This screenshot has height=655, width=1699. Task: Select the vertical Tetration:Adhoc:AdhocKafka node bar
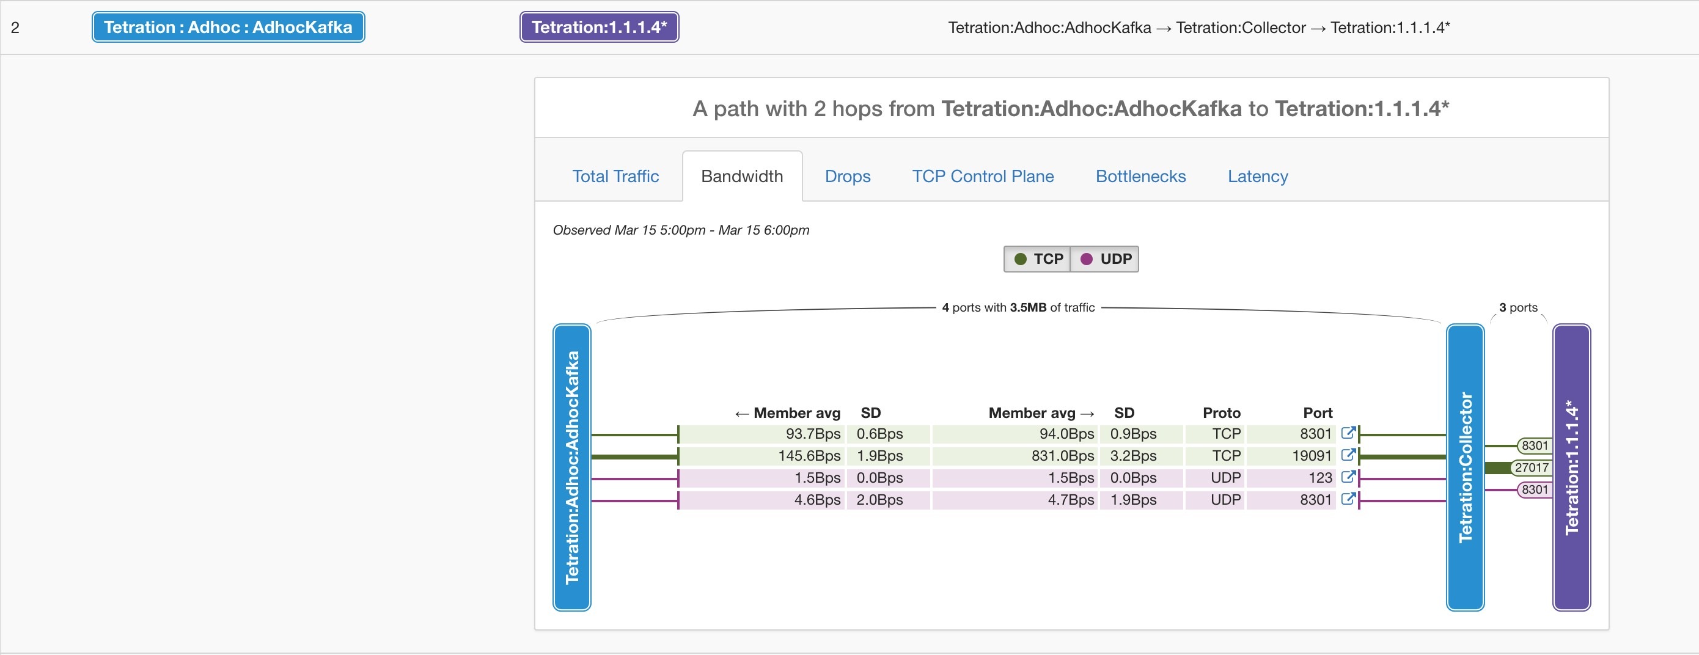coord(572,467)
